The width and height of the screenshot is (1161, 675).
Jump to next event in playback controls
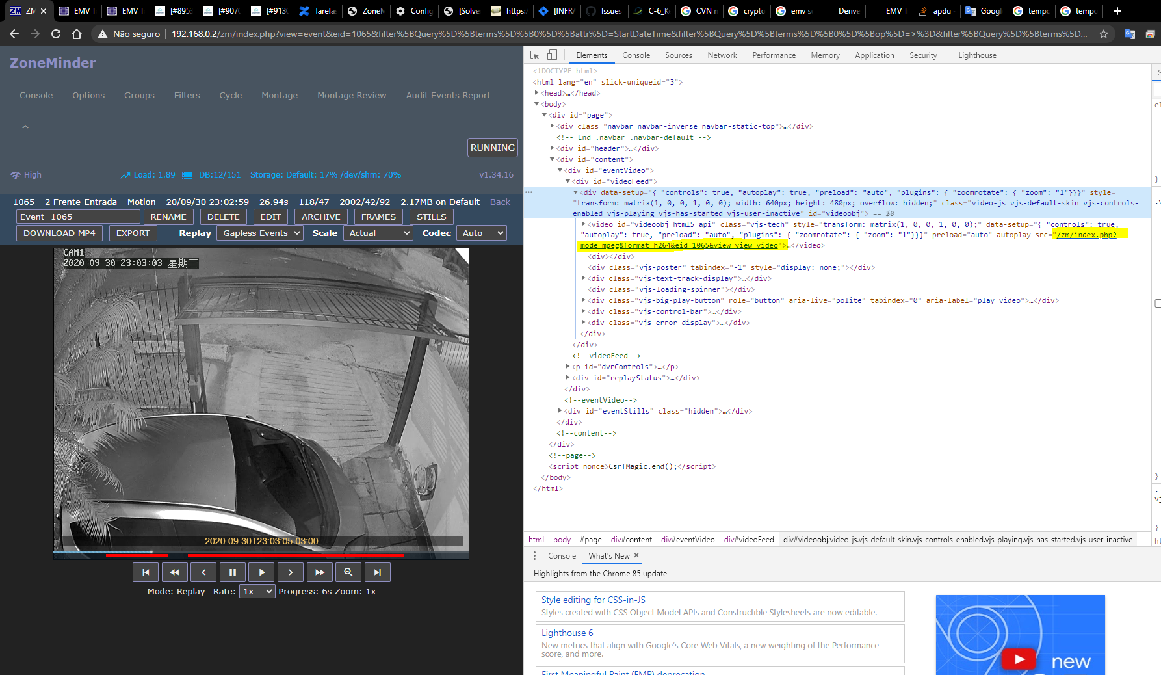click(x=378, y=572)
